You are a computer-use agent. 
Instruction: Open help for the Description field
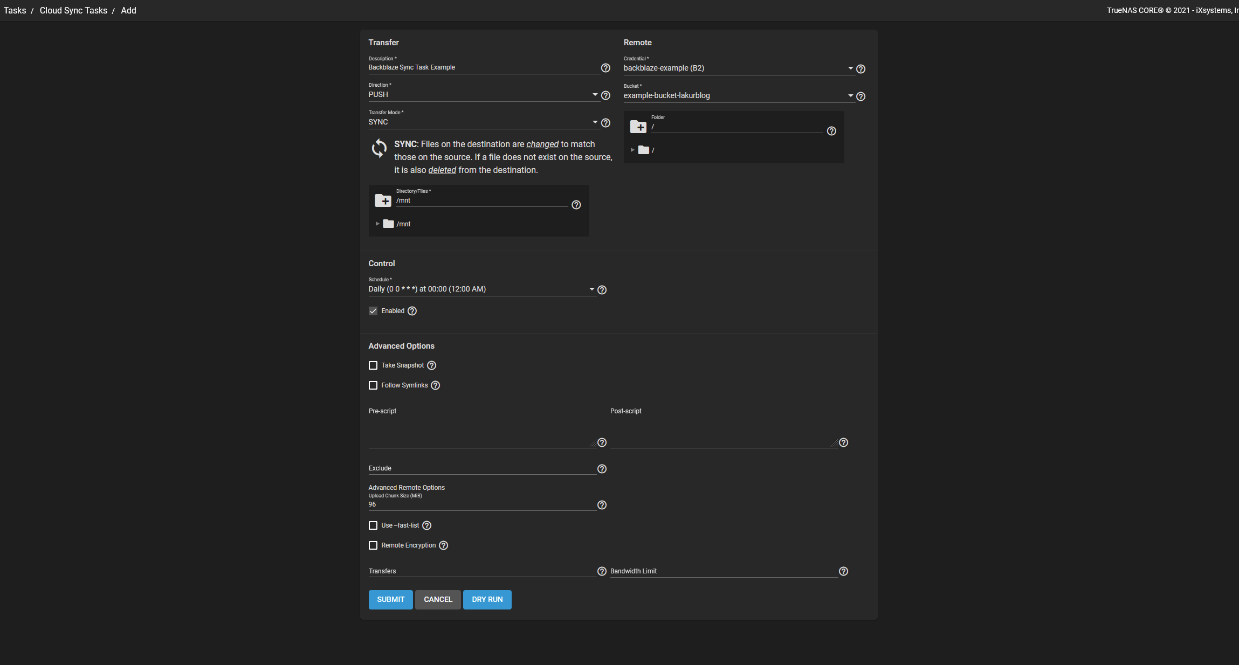[605, 68]
